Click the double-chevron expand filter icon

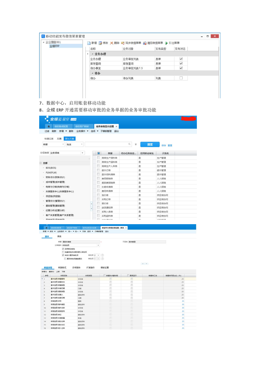click(x=136, y=144)
